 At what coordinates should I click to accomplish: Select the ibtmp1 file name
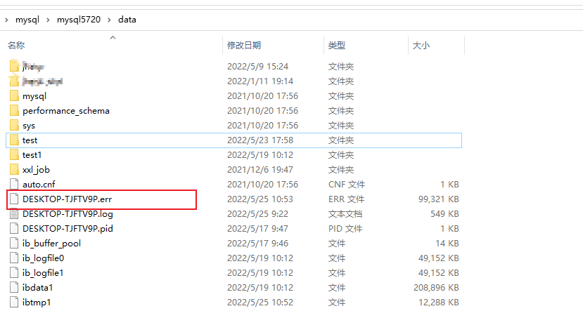(37, 303)
